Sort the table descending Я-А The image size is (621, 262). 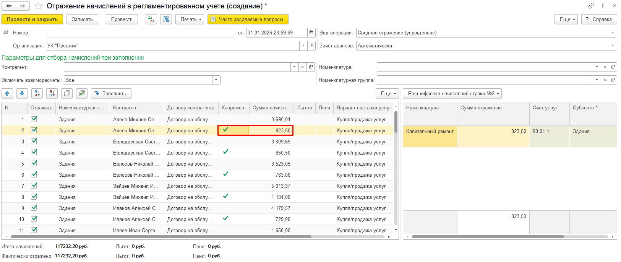52,93
